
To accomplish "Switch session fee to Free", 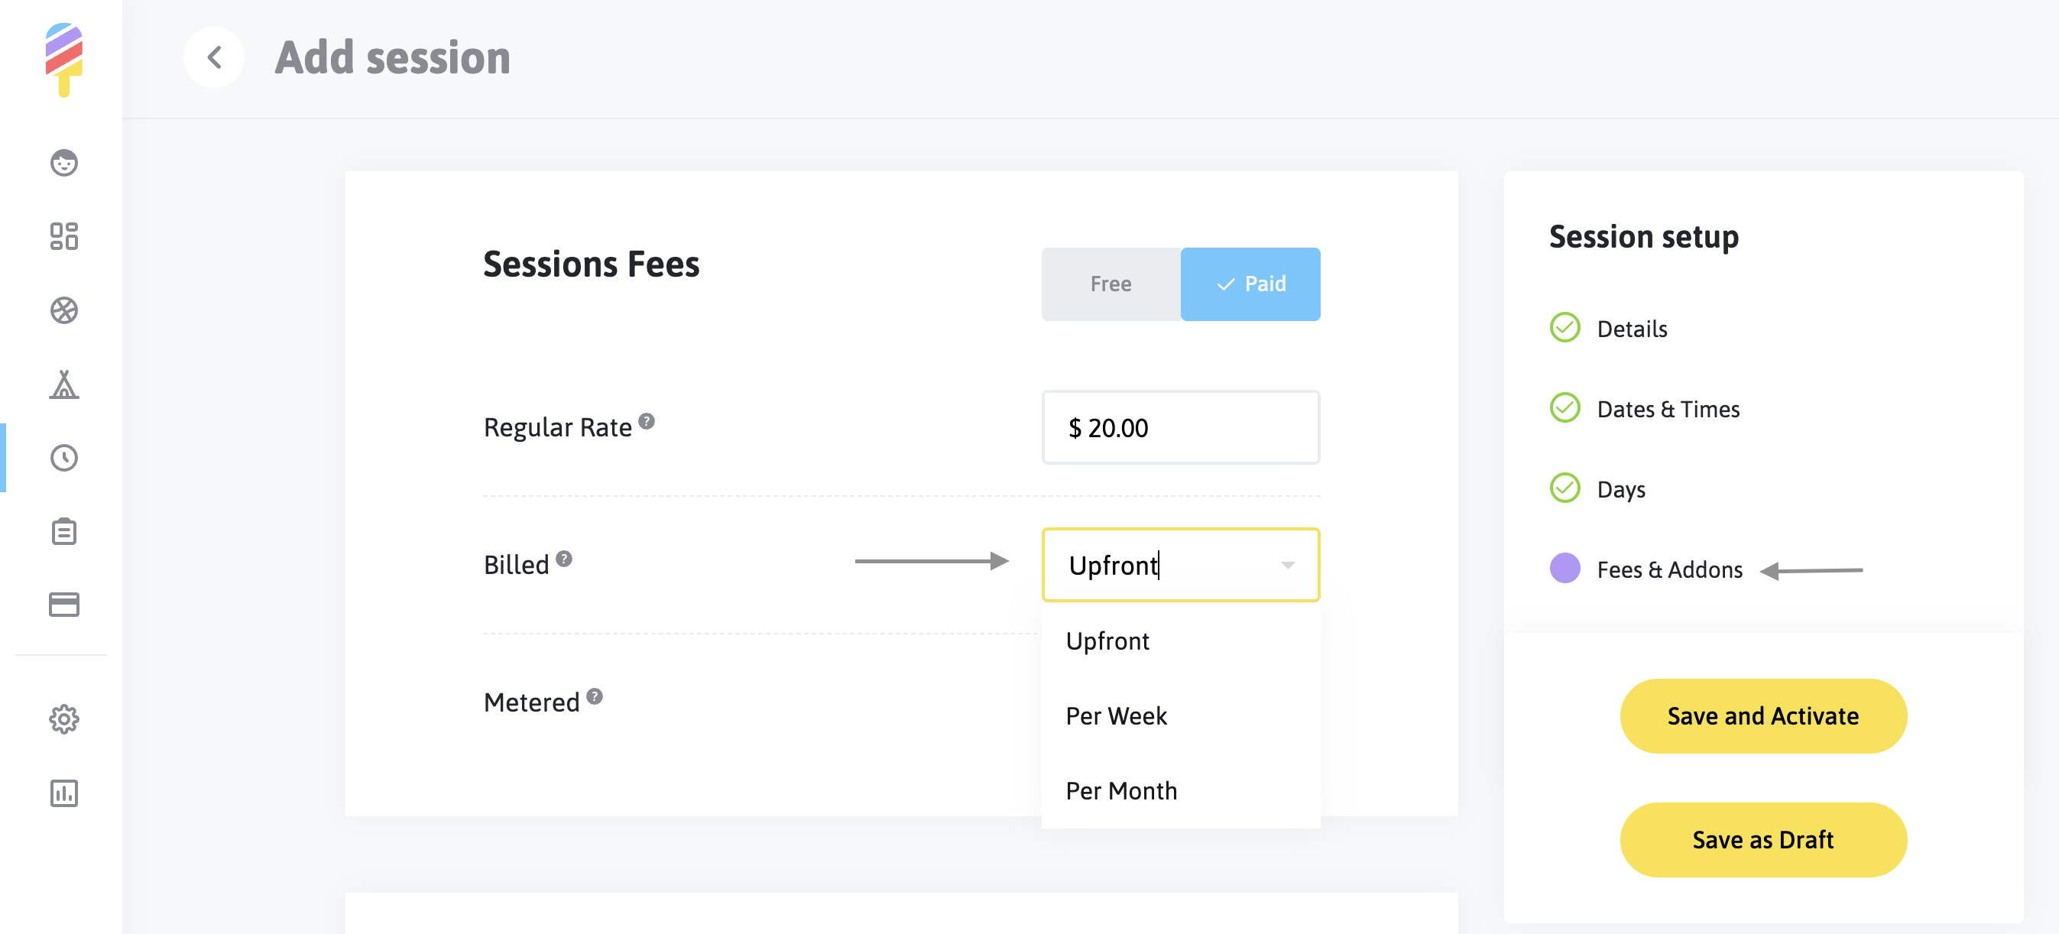I will click(x=1111, y=284).
